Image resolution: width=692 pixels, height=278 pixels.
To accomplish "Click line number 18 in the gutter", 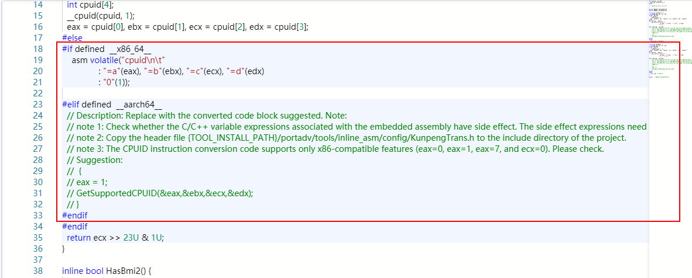I will (37, 49).
